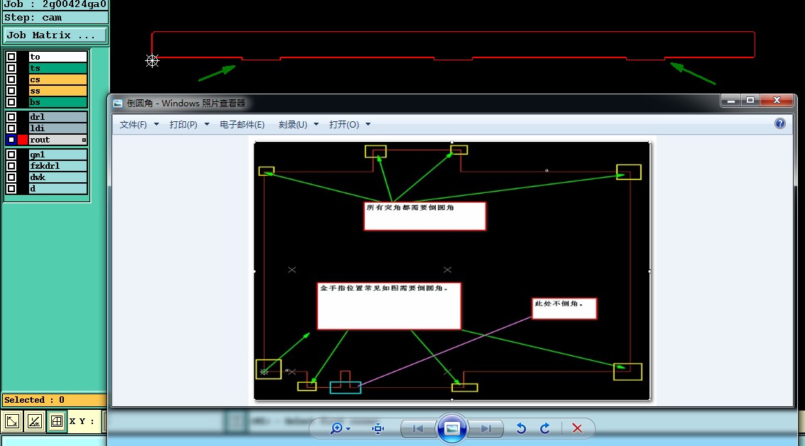Toggle display checkbox for layer rout
The image size is (805, 446).
pyautogui.click(x=11, y=140)
